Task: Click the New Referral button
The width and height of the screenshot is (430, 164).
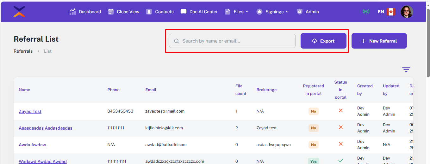Action: pos(379,41)
